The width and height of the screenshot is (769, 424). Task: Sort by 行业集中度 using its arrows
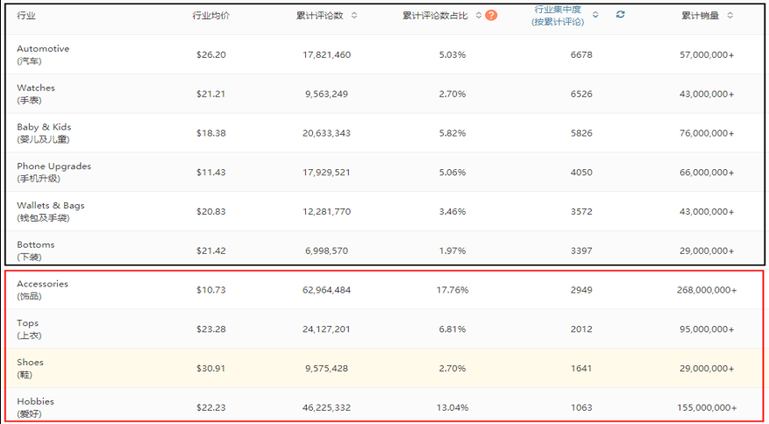point(595,15)
